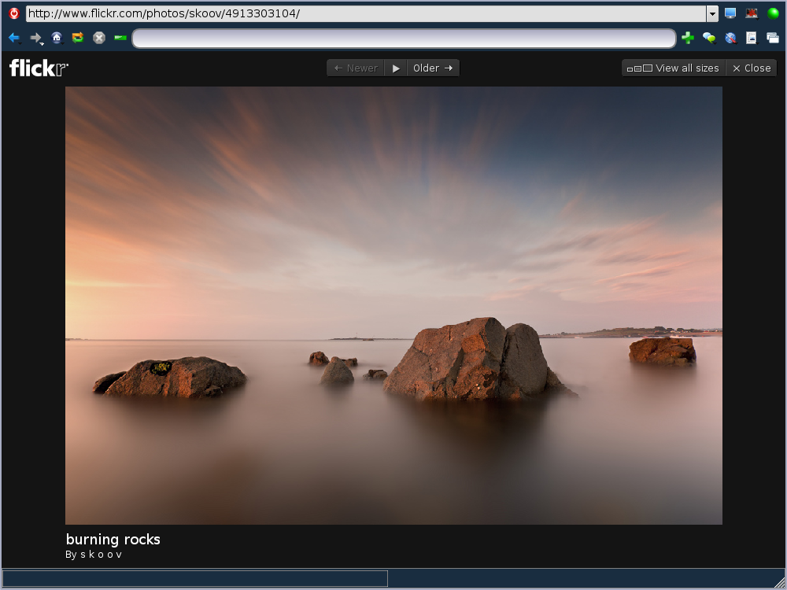The image size is (787, 590).
Task: Click the burning rocks photo
Action: tap(393, 305)
